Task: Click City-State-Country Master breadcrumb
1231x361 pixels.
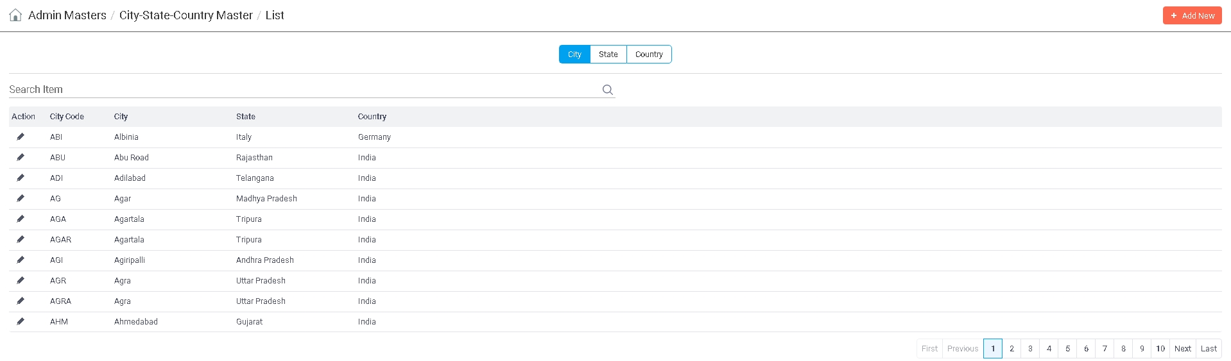Action: 185,15
